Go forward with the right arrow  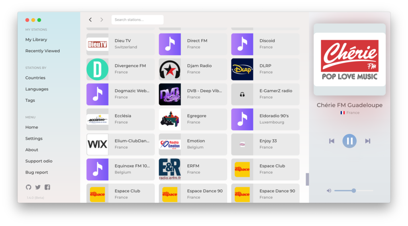(x=102, y=20)
